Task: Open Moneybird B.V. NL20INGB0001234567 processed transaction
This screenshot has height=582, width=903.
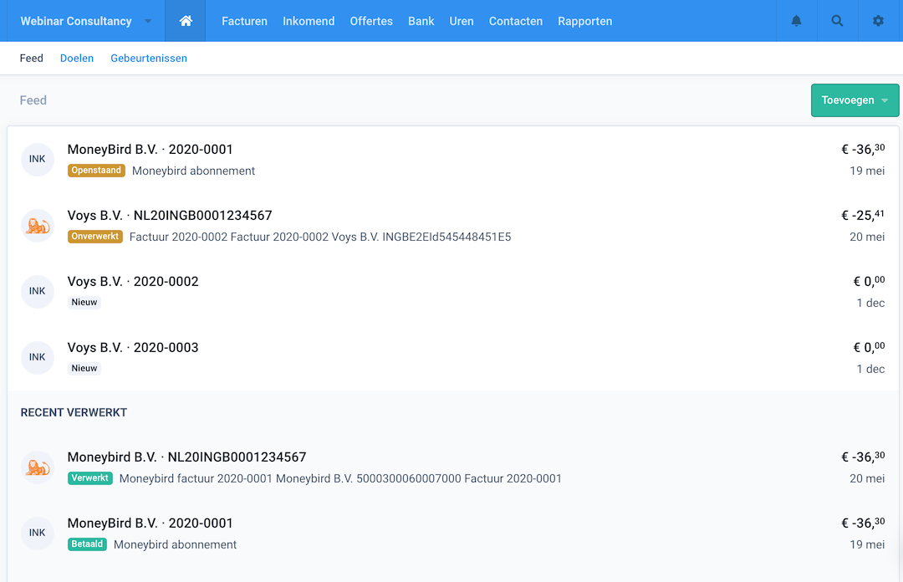Action: click(452, 467)
